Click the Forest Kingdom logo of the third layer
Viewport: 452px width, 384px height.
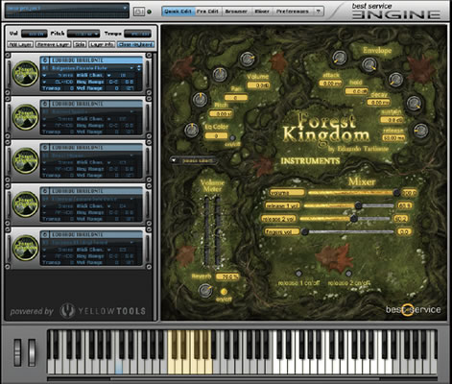25,160
